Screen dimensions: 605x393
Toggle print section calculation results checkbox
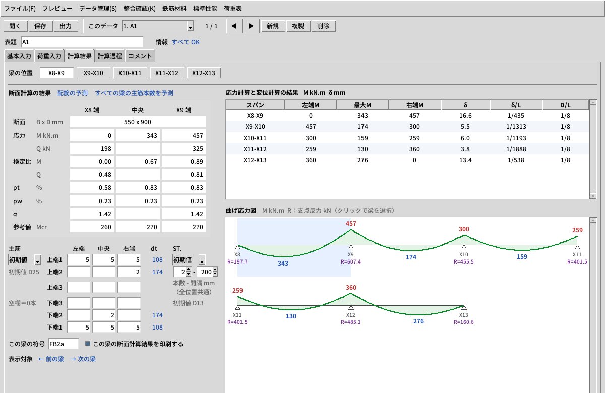tap(88, 344)
